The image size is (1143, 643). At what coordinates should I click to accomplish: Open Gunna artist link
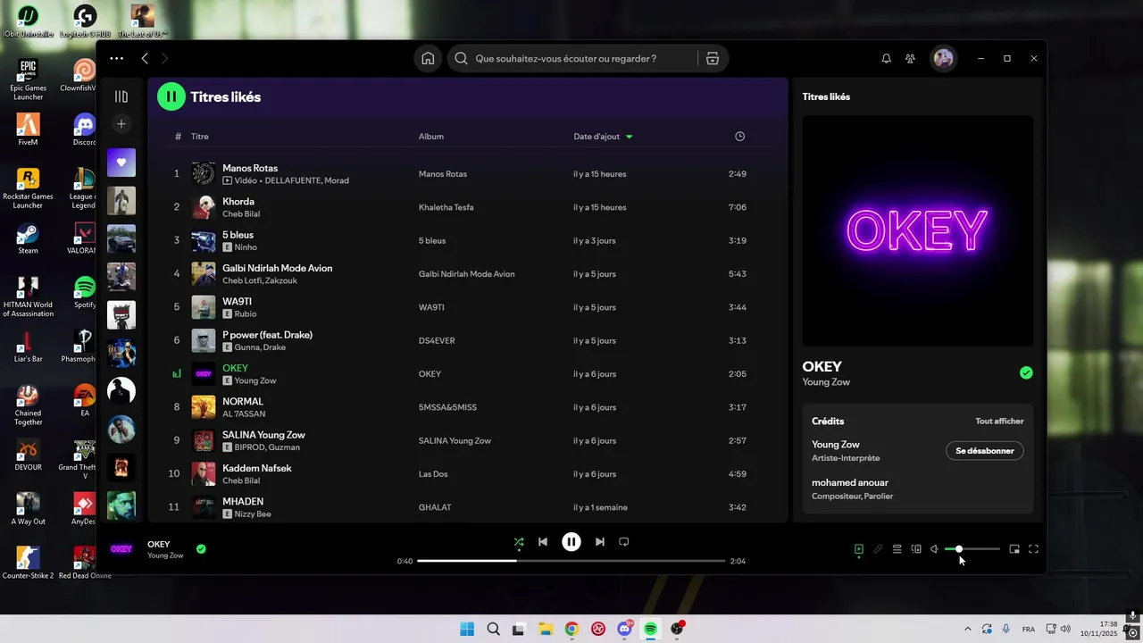click(x=246, y=347)
